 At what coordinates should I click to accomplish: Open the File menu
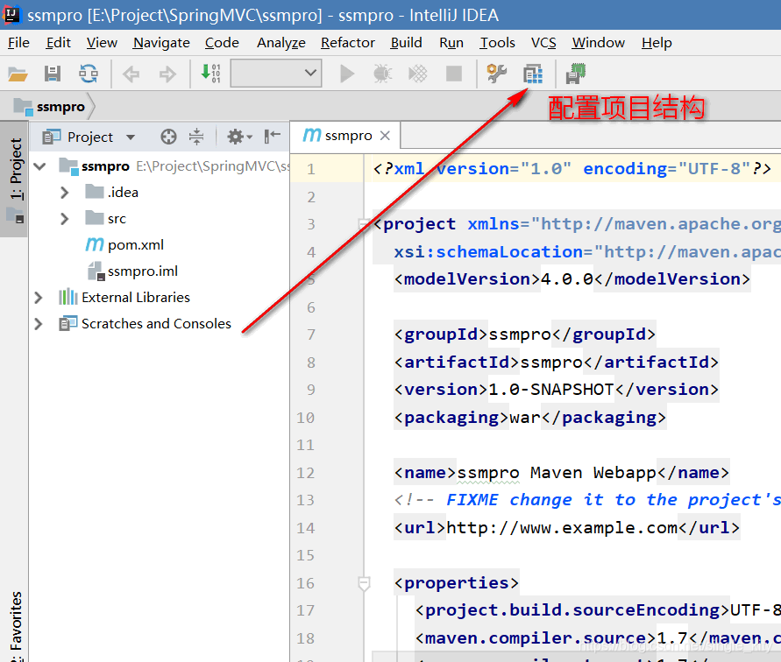tap(18, 43)
